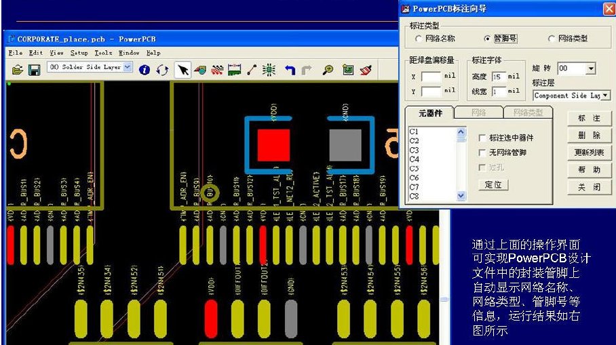
Task: Select 管脚号 annotation type radio
Action: point(487,39)
